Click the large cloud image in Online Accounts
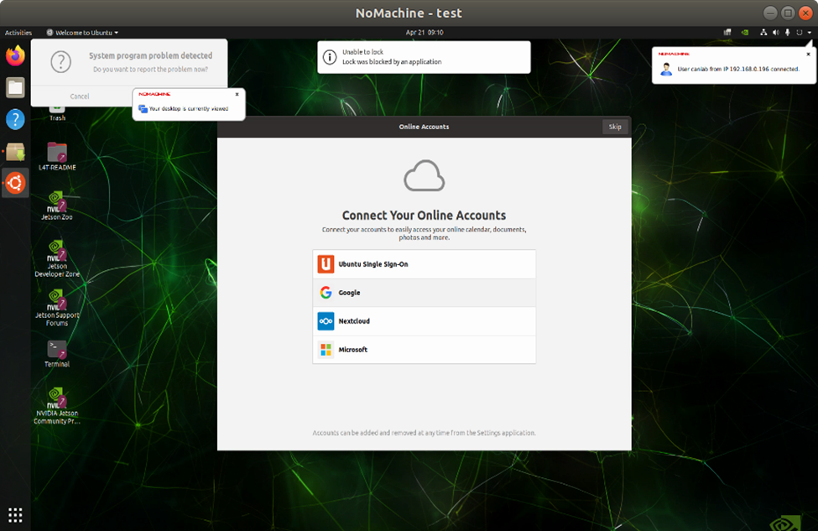The height and width of the screenshot is (531, 818). [x=425, y=176]
